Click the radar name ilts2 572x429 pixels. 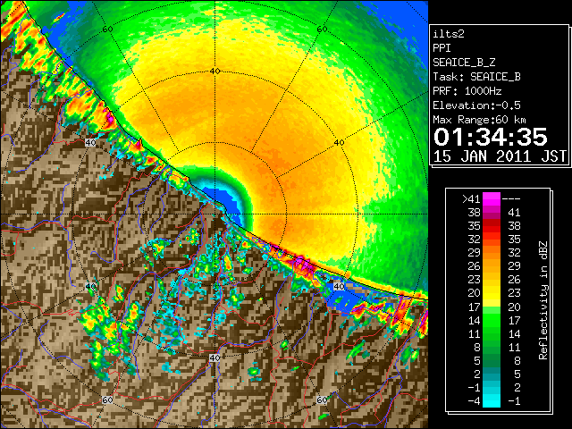click(x=449, y=34)
